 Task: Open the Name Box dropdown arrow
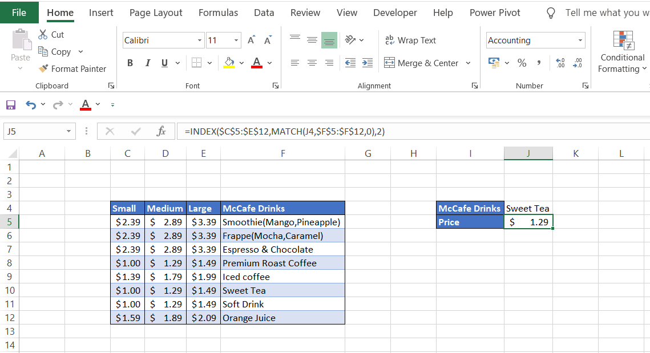tap(68, 132)
